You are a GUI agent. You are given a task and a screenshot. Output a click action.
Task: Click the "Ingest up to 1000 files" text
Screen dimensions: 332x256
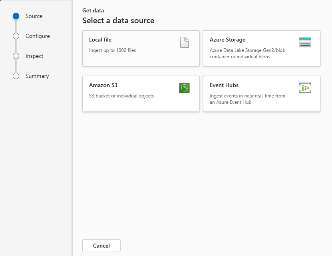(x=112, y=50)
